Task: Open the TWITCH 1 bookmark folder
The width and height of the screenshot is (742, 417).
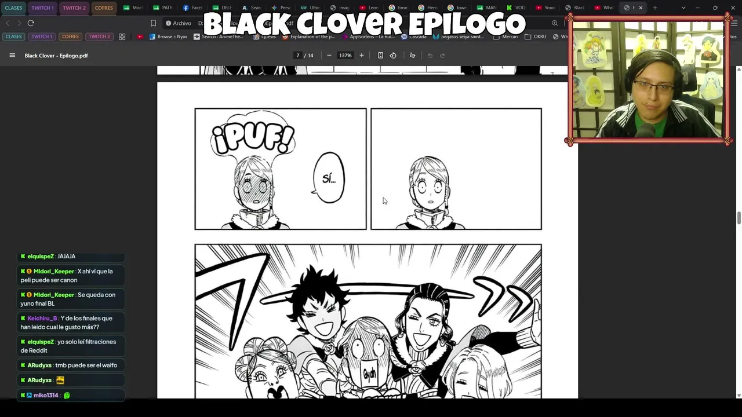Action: pos(42,36)
